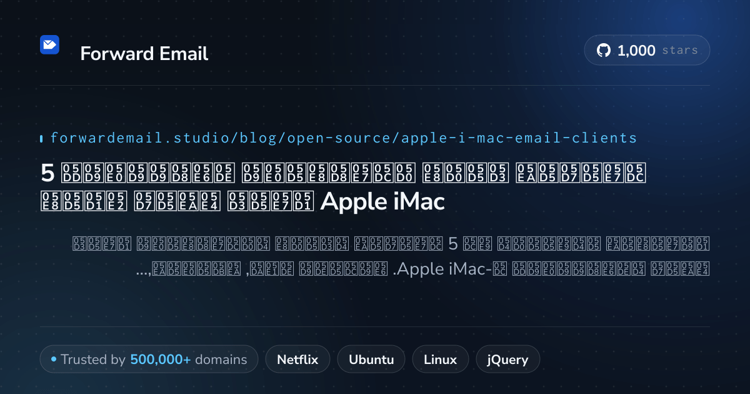Select the Linux pill

pos(441,360)
